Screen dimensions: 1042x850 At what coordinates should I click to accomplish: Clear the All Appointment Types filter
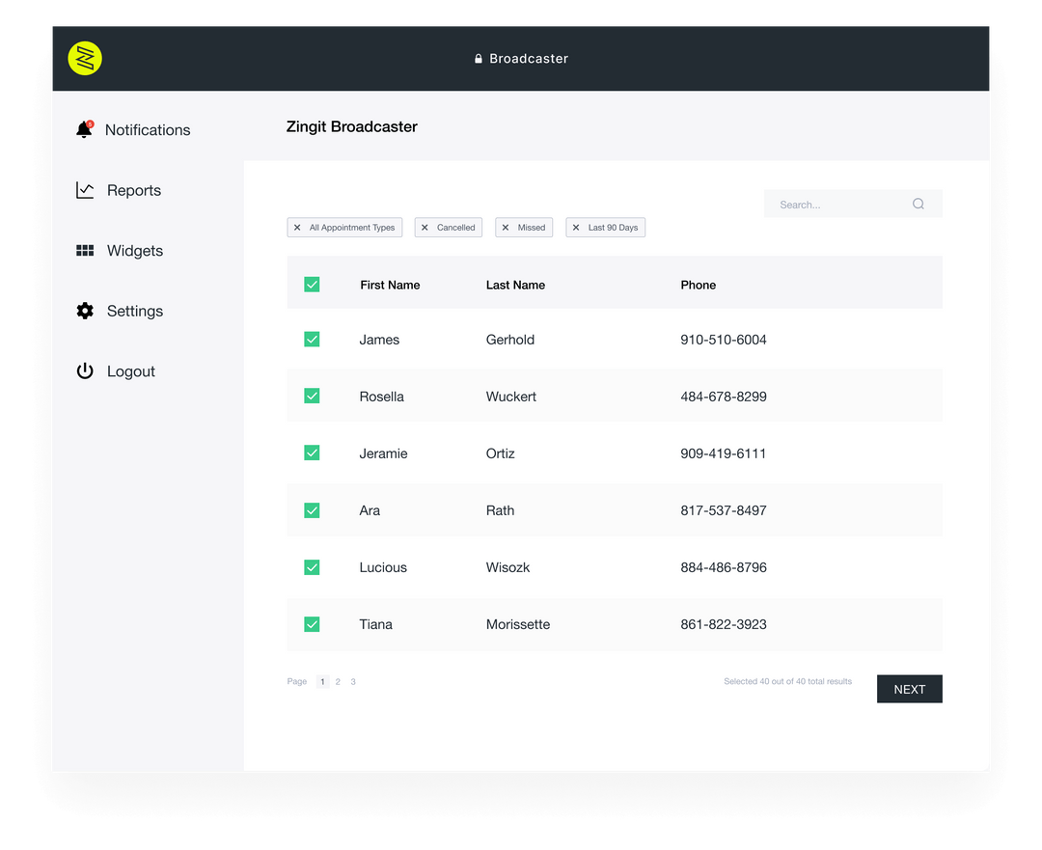[297, 227]
